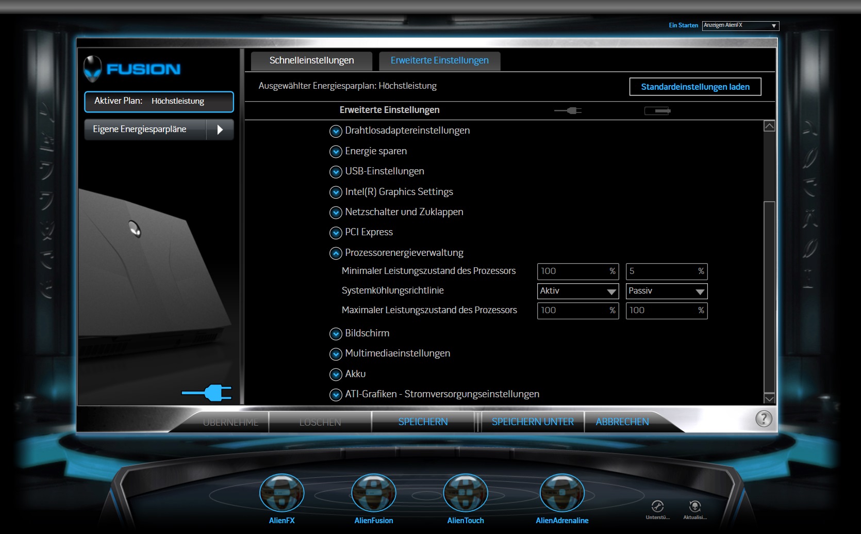Open the help question mark icon

[764, 418]
